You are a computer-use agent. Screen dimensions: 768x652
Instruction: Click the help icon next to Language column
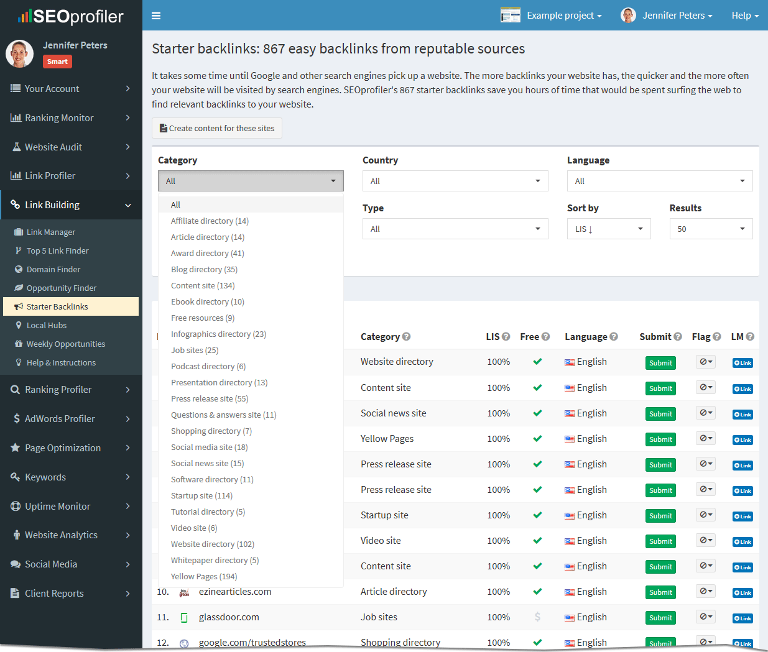pyautogui.click(x=614, y=336)
